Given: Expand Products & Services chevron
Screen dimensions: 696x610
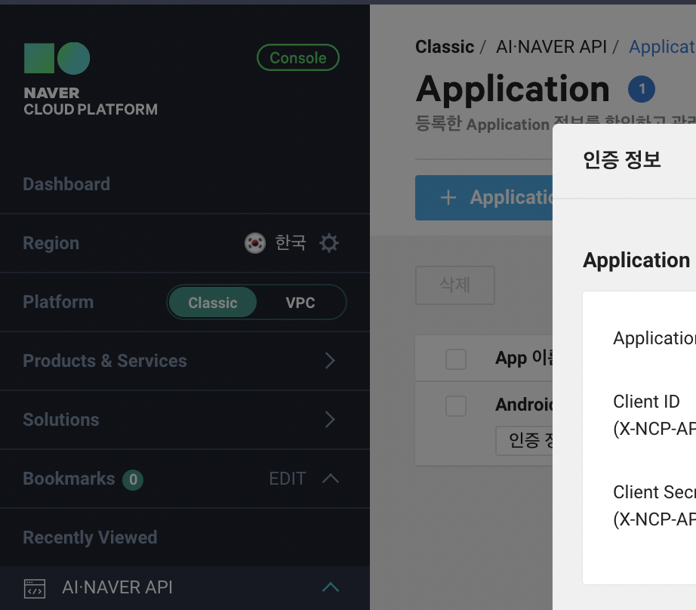Looking at the screenshot, I should point(330,361).
